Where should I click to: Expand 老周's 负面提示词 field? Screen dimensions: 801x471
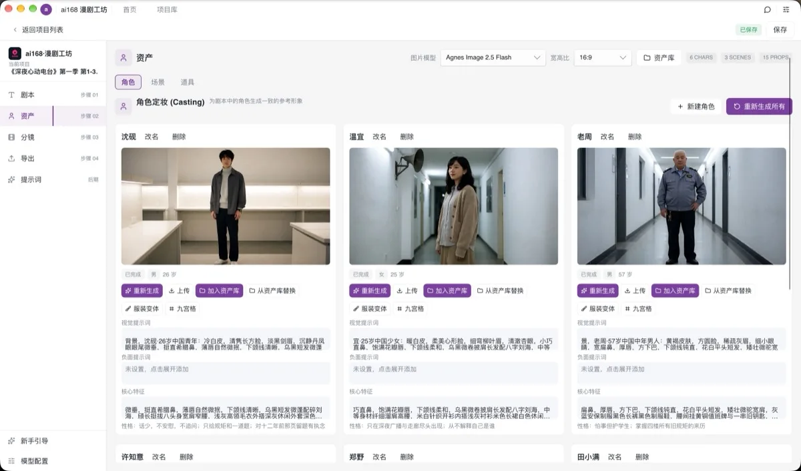click(x=682, y=372)
